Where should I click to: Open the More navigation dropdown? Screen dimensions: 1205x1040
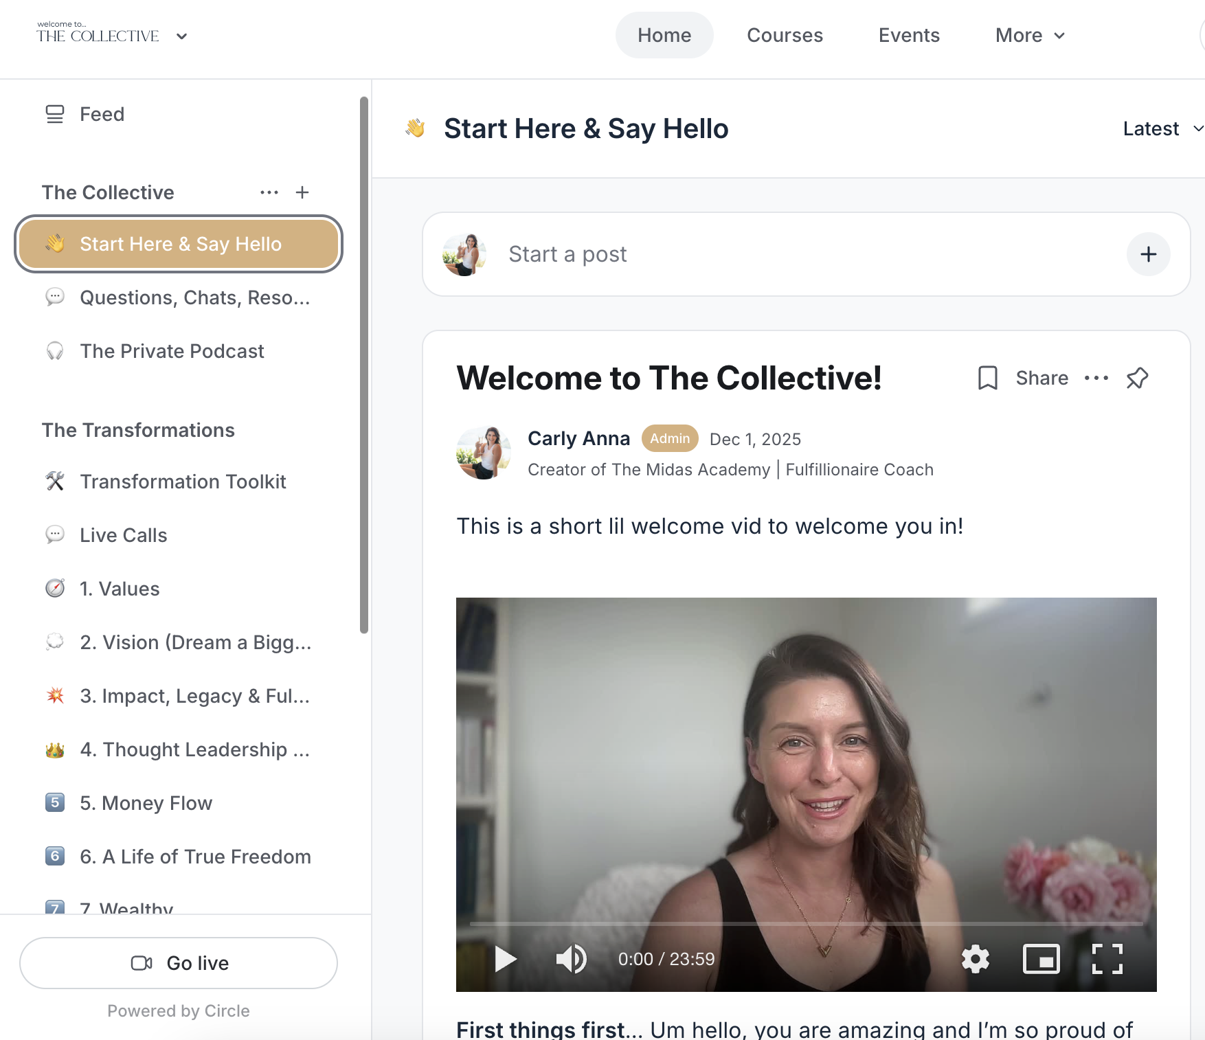coord(1029,35)
